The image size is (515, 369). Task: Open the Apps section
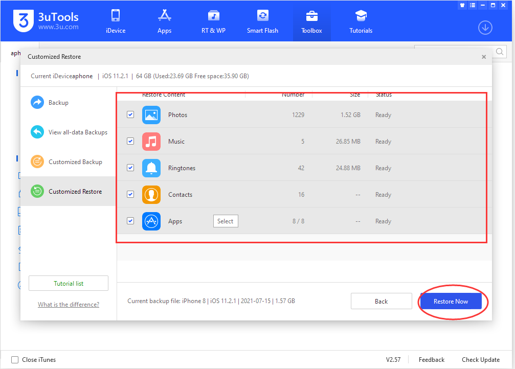[164, 20]
